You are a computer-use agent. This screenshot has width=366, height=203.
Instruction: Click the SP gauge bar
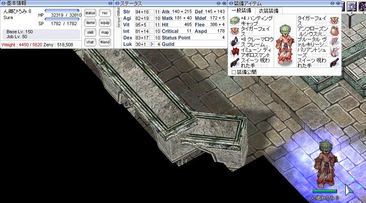pos(62,19)
